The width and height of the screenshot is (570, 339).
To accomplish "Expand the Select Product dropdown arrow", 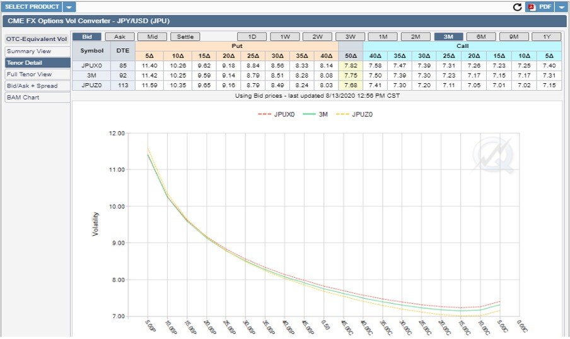I will point(69,7).
